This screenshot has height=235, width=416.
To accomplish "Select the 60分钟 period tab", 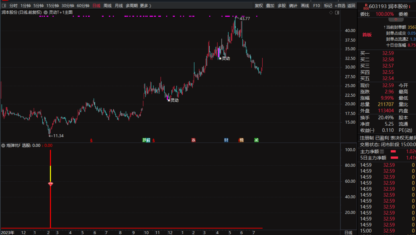I will [x=83, y=6].
